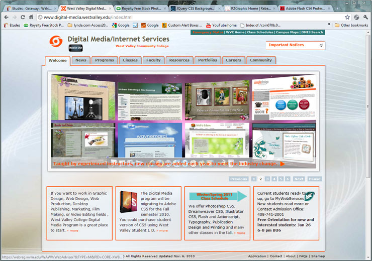Open the Rebecca Chang Online Portfolio thumbnail
372x261 pixels.
(x=217, y=100)
